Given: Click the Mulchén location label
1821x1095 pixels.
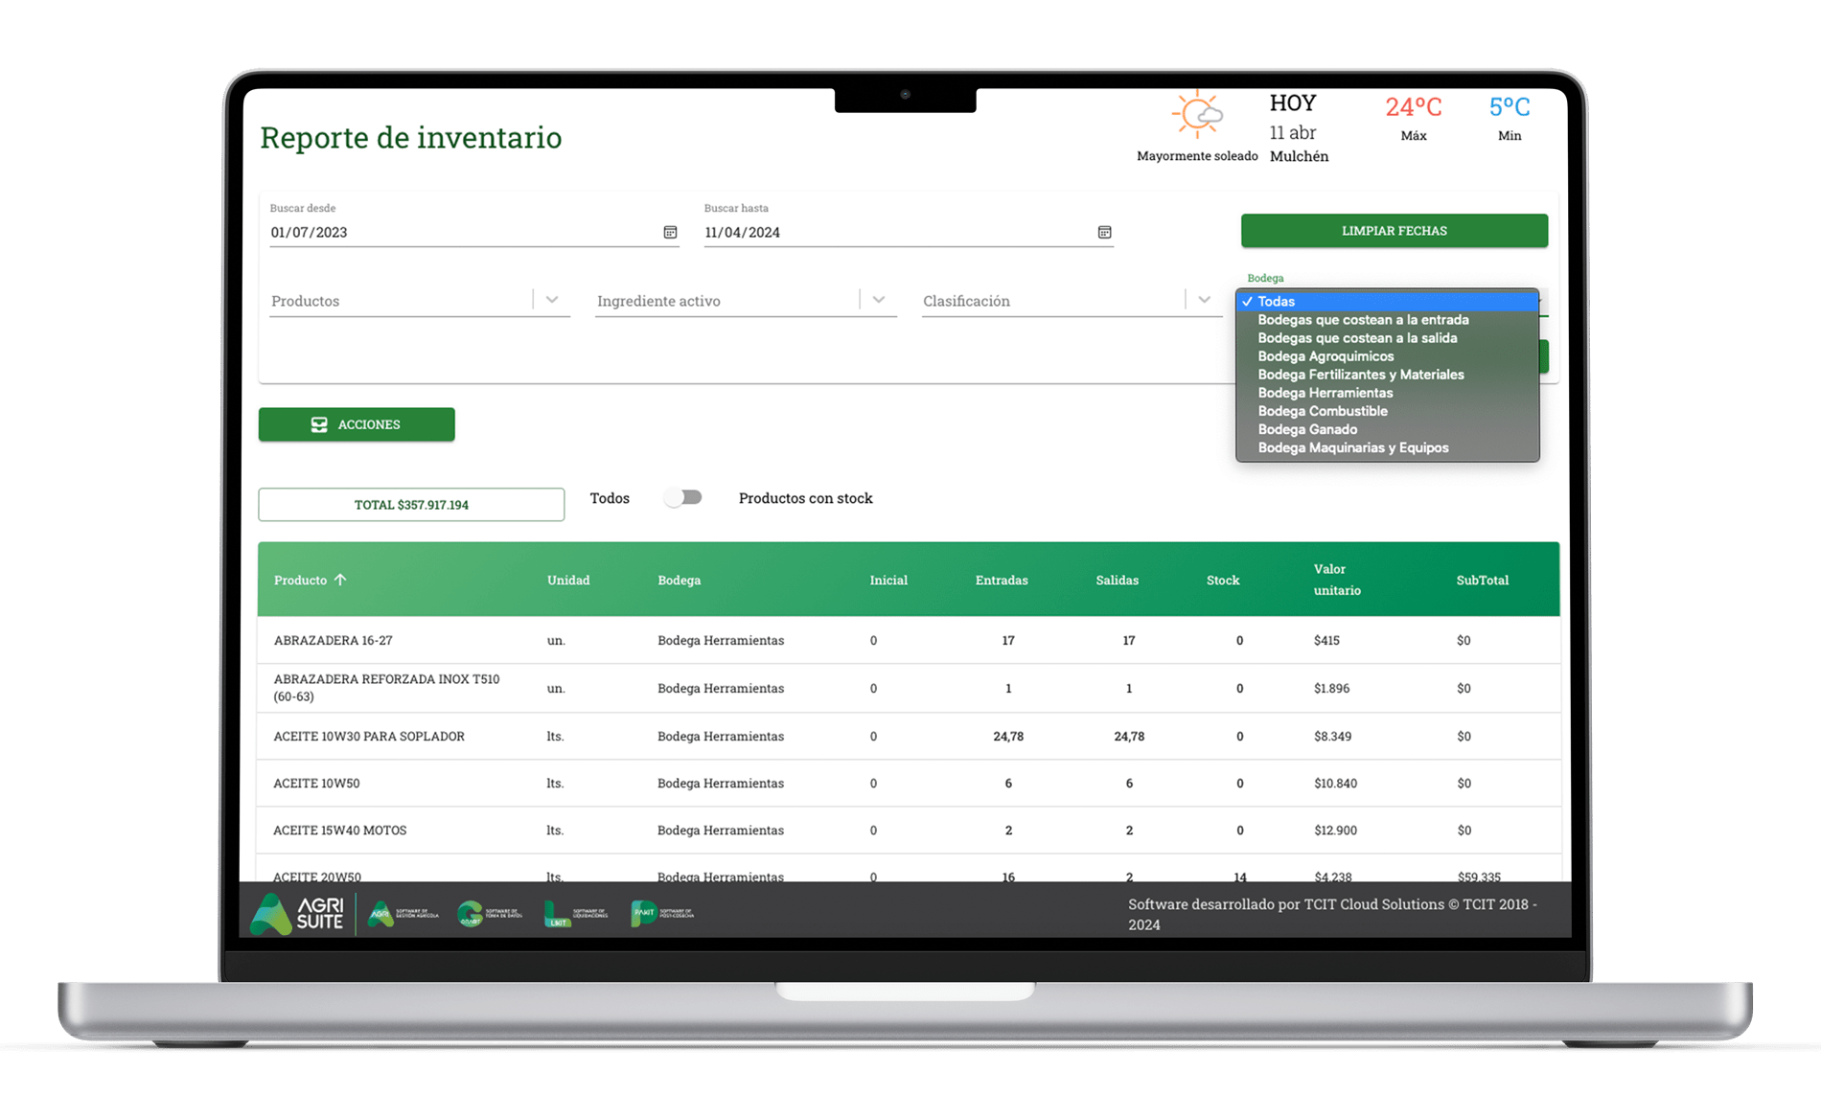Looking at the screenshot, I should [1299, 156].
